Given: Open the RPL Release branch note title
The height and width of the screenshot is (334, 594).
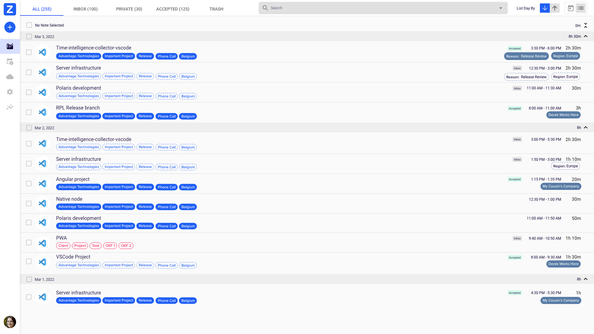Looking at the screenshot, I should pyautogui.click(x=78, y=108).
